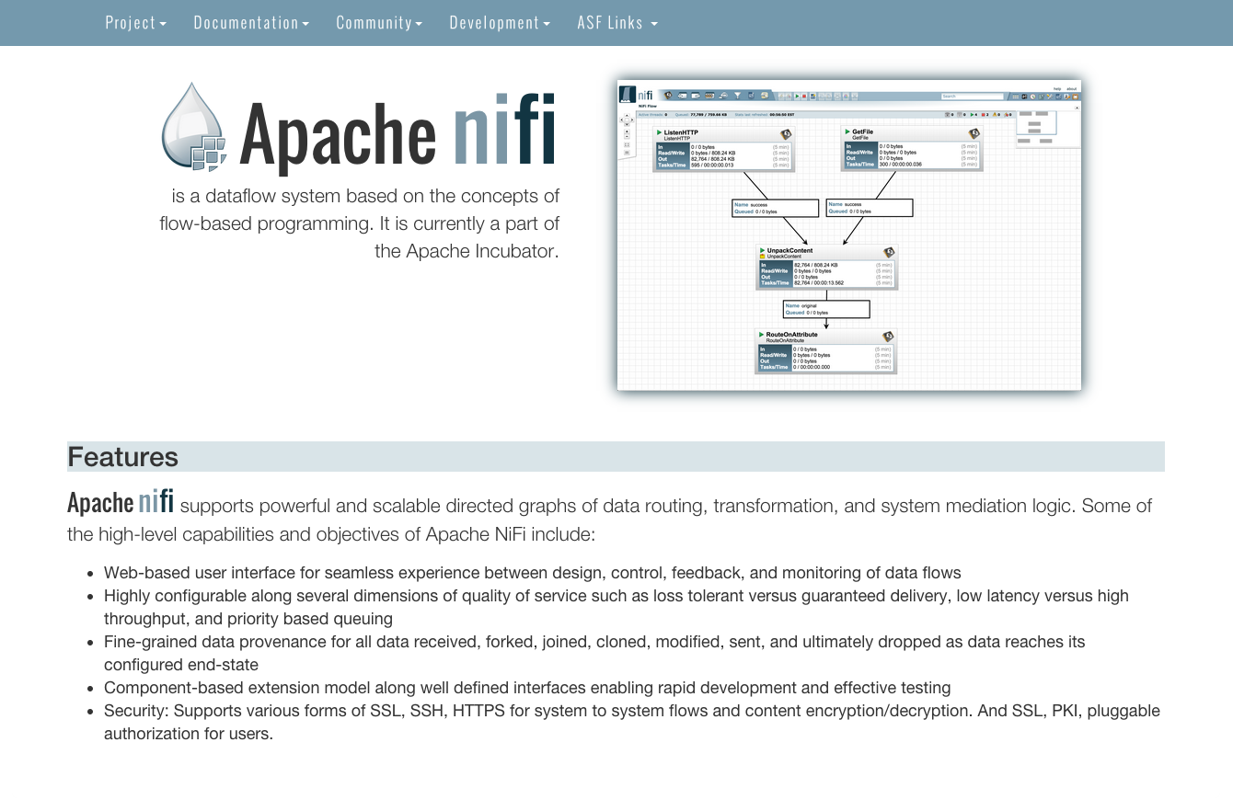1233x811 pixels.
Task: Open the ASF Links dropdown
Action: tap(617, 23)
